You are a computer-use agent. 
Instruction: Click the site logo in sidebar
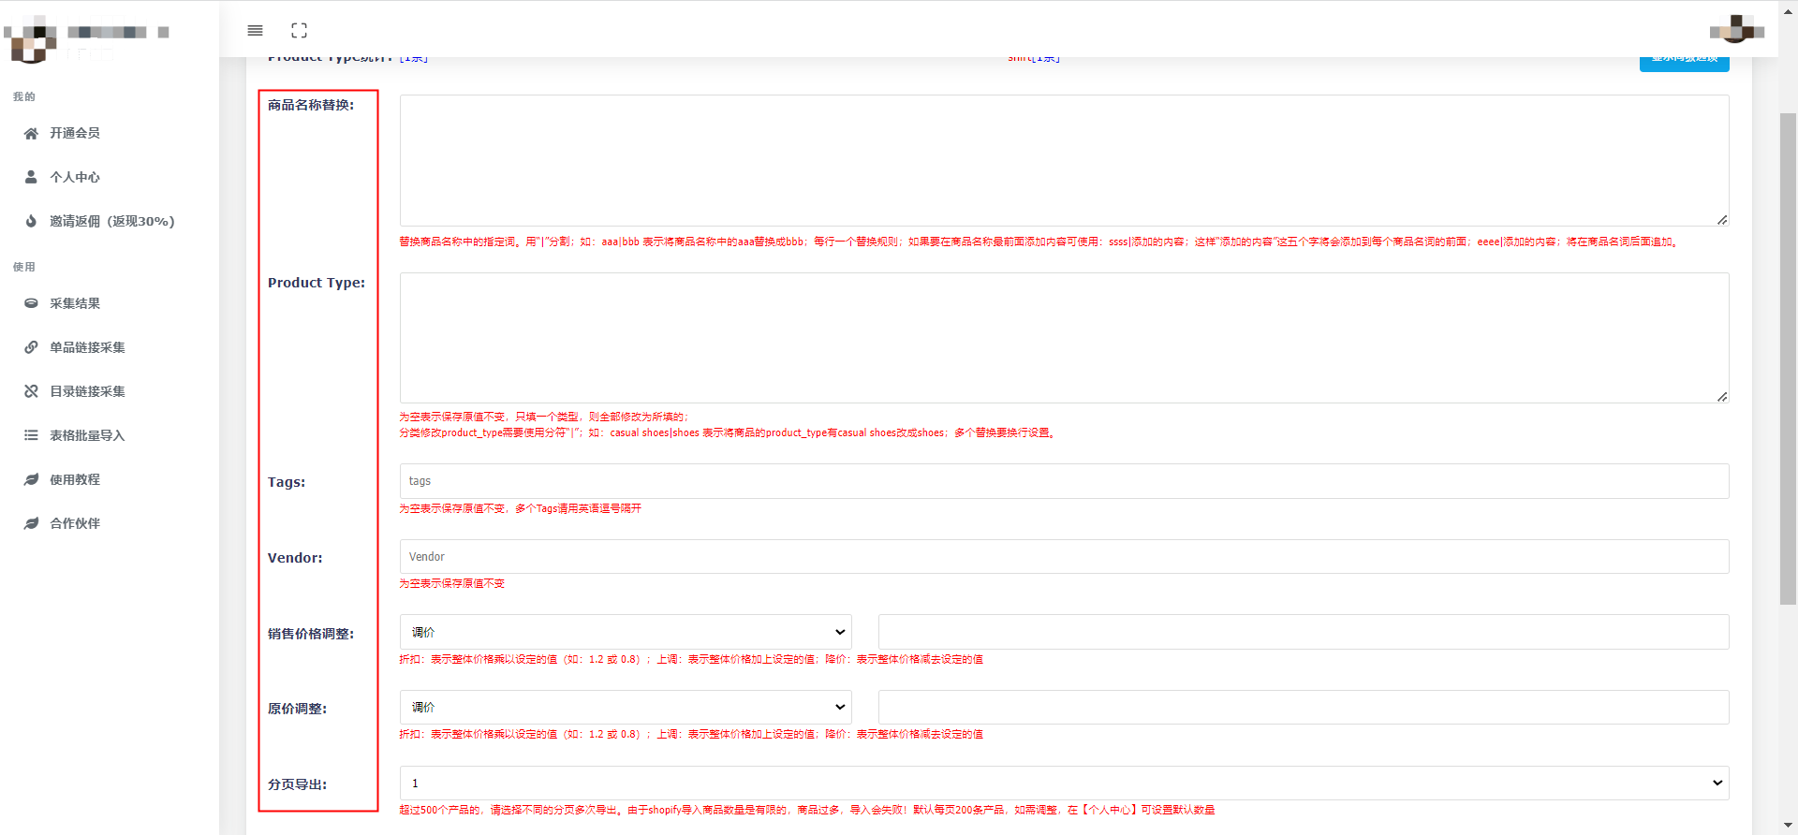point(31,40)
